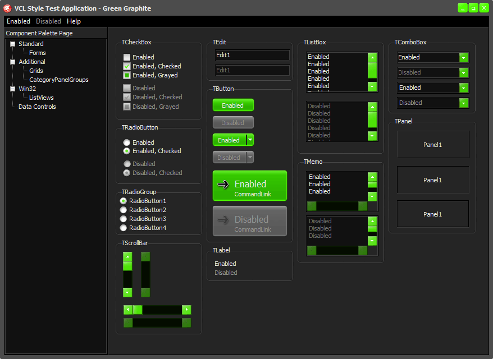Click the left arrow of the horizontal TScrollBar
Image resolution: width=493 pixels, height=359 pixels.
[x=128, y=310]
